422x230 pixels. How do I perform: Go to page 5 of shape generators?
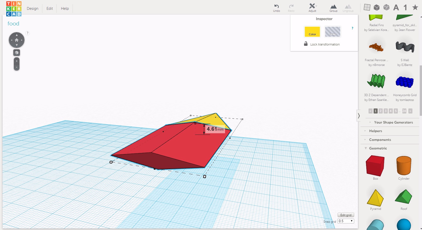[x=396, y=111]
